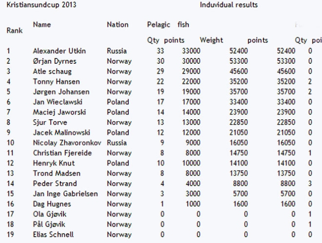Select the Kristiansundcup 2013 title text
Screen dimensions: 322x243
pos(41,5)
